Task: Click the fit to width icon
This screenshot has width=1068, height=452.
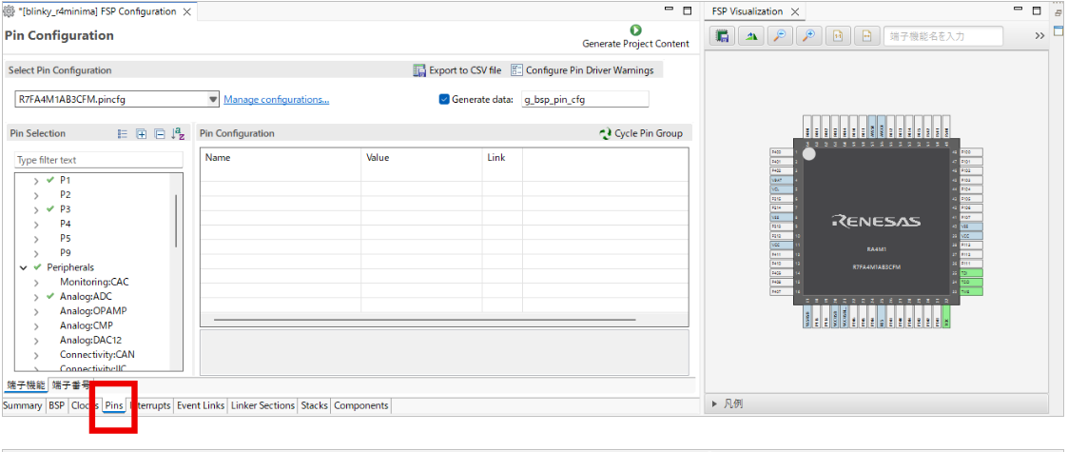Action: pos(867,36)
